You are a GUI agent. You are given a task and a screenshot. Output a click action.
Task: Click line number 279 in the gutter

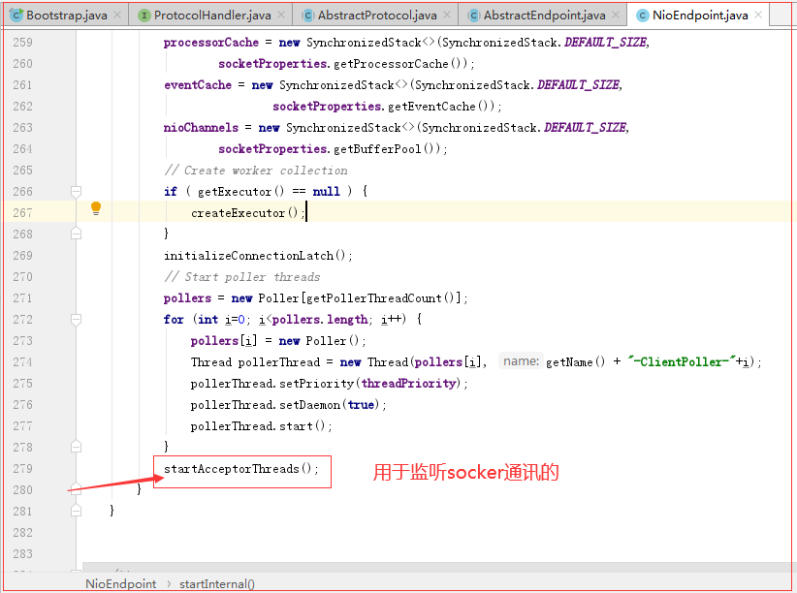tap(23, 469)
